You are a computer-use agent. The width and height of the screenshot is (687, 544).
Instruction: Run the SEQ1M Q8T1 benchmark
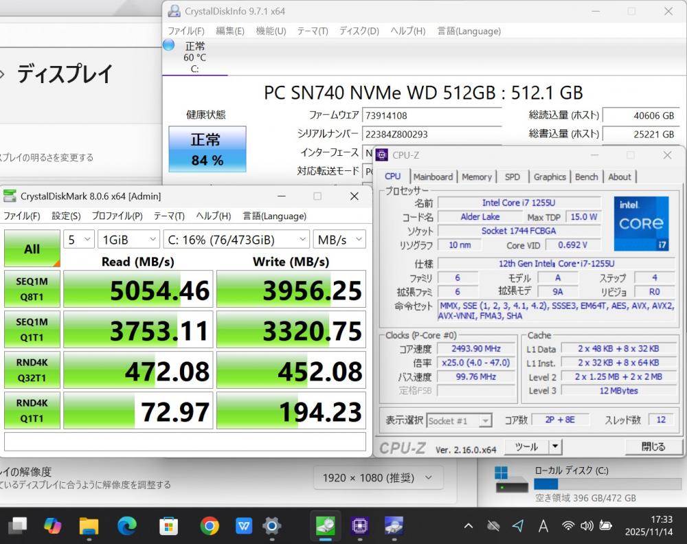(32, 289)
